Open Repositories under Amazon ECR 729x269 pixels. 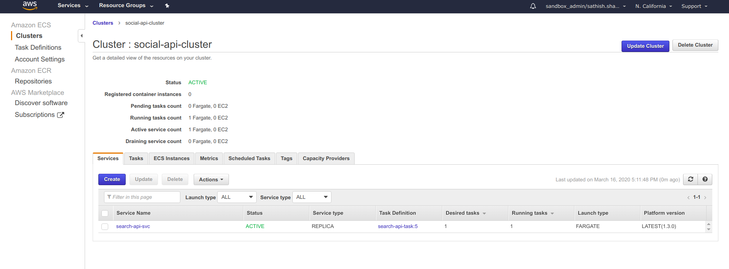coord(33,81)
